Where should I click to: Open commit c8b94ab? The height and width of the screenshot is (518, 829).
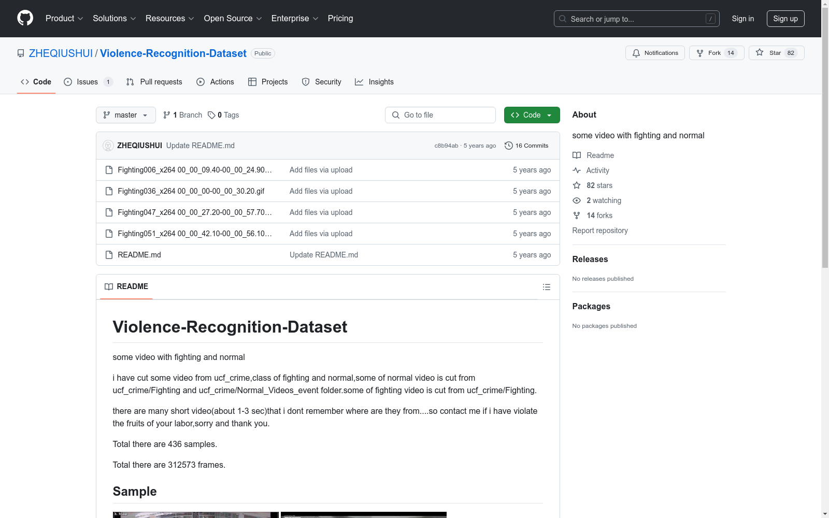point(446,146)
